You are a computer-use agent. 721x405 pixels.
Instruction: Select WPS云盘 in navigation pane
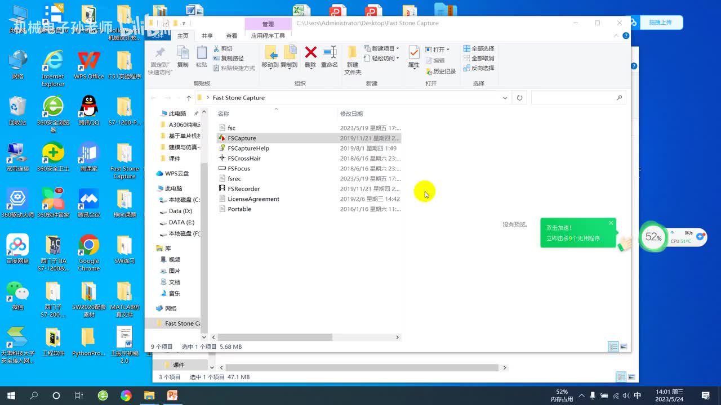(177, 173)
